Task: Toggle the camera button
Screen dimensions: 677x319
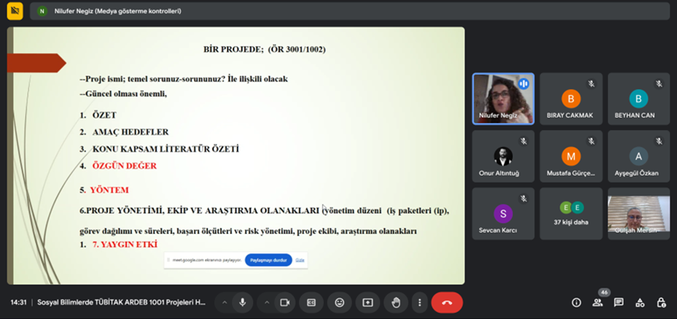Action: tap(285, 302)
